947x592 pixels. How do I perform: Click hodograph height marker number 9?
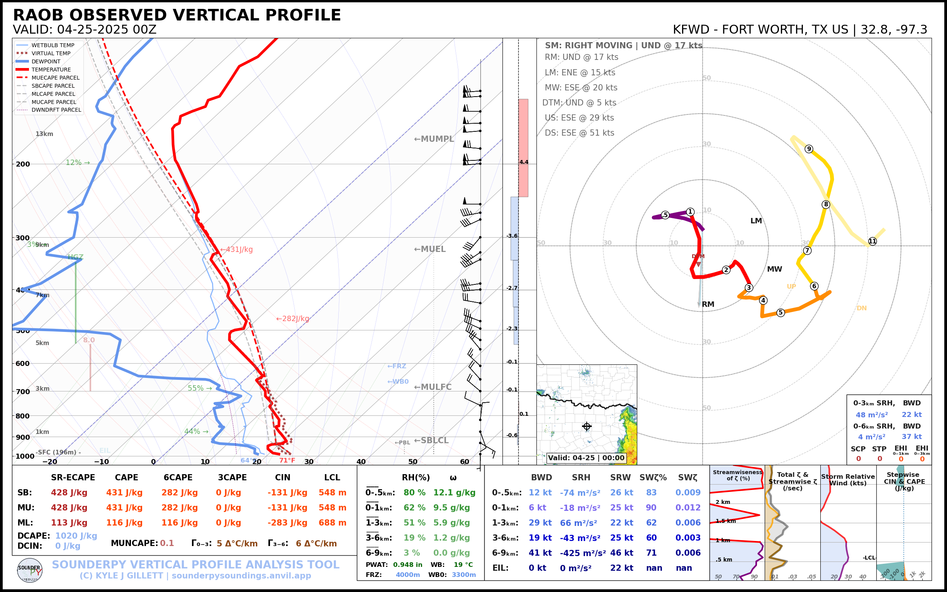tap(809, 149)
